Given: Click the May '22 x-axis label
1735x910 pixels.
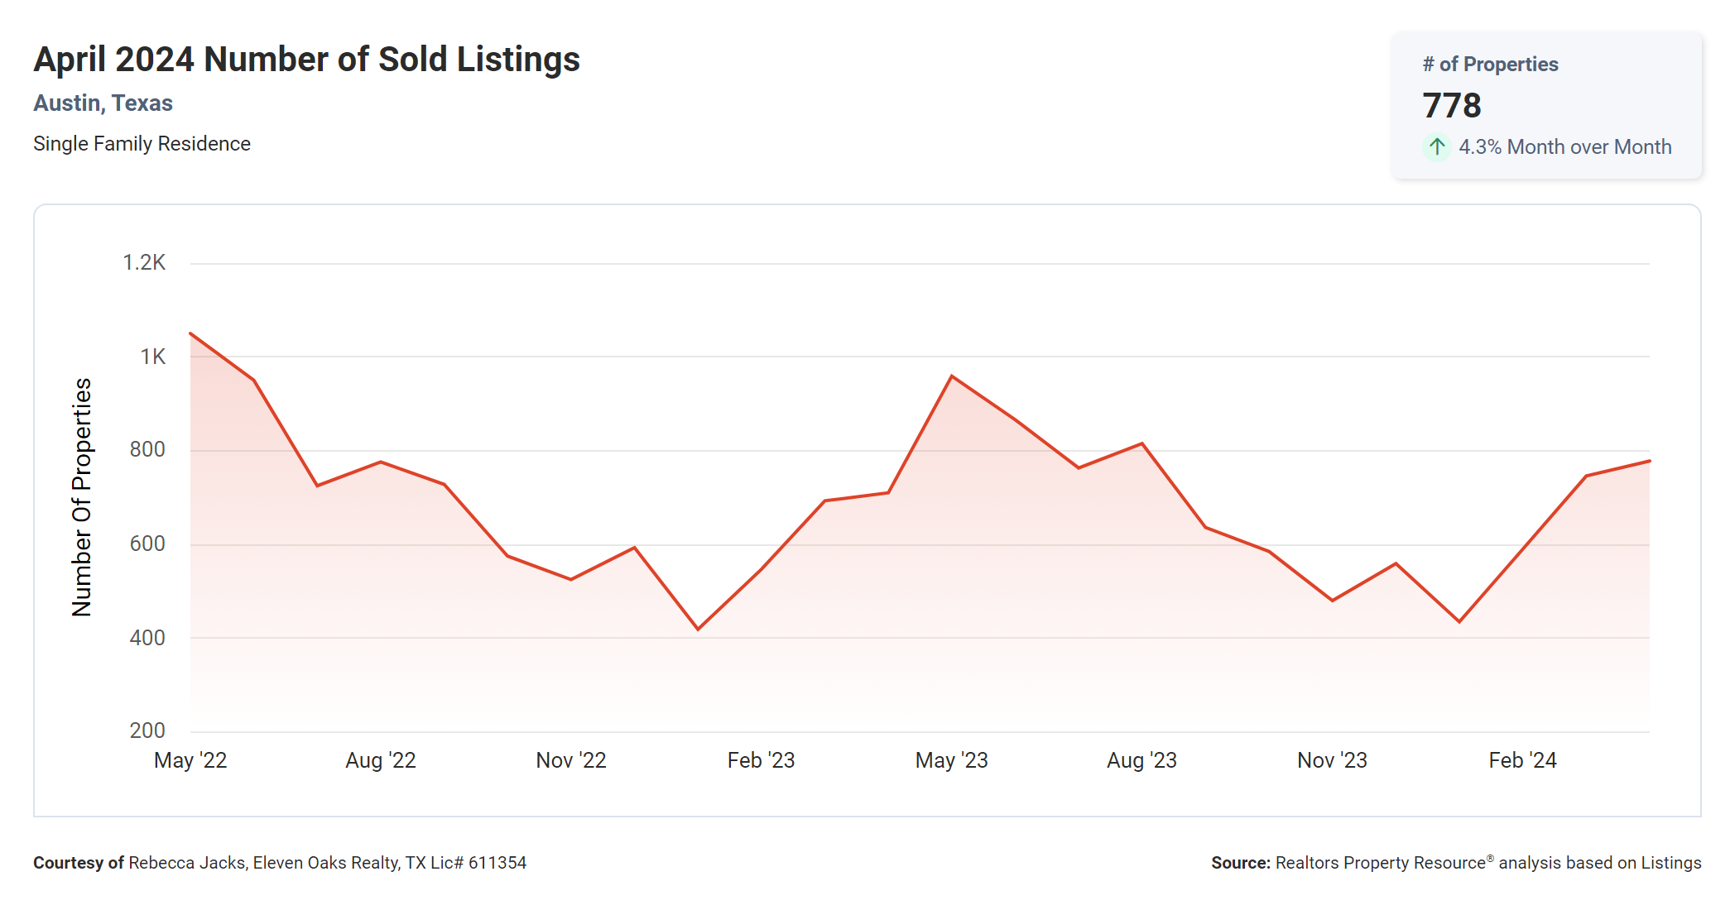Looking at the screenshot, I should [x=190, y=760].
